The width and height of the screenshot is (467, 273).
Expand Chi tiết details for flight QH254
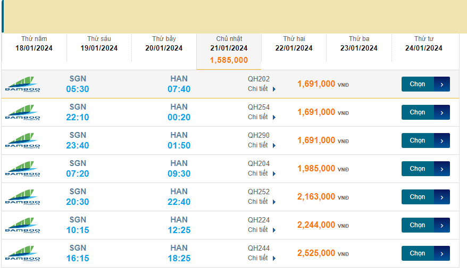262,117
